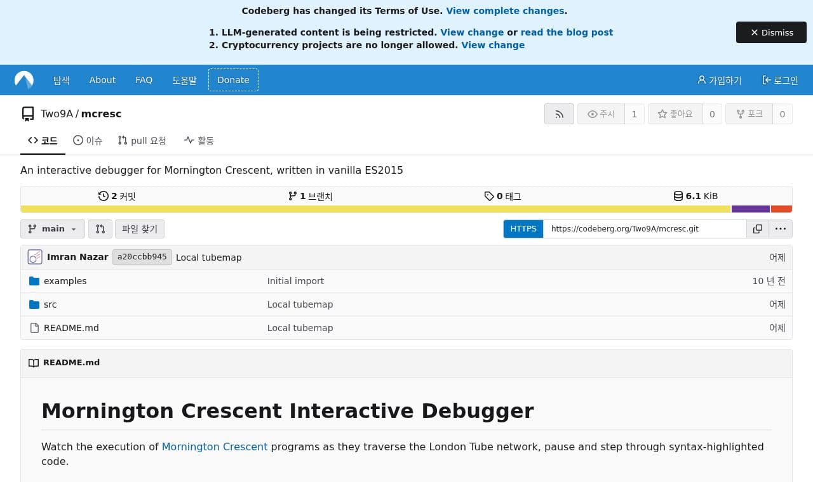
Task: Click the clone URL text field
Action: (x=645, y=229)
